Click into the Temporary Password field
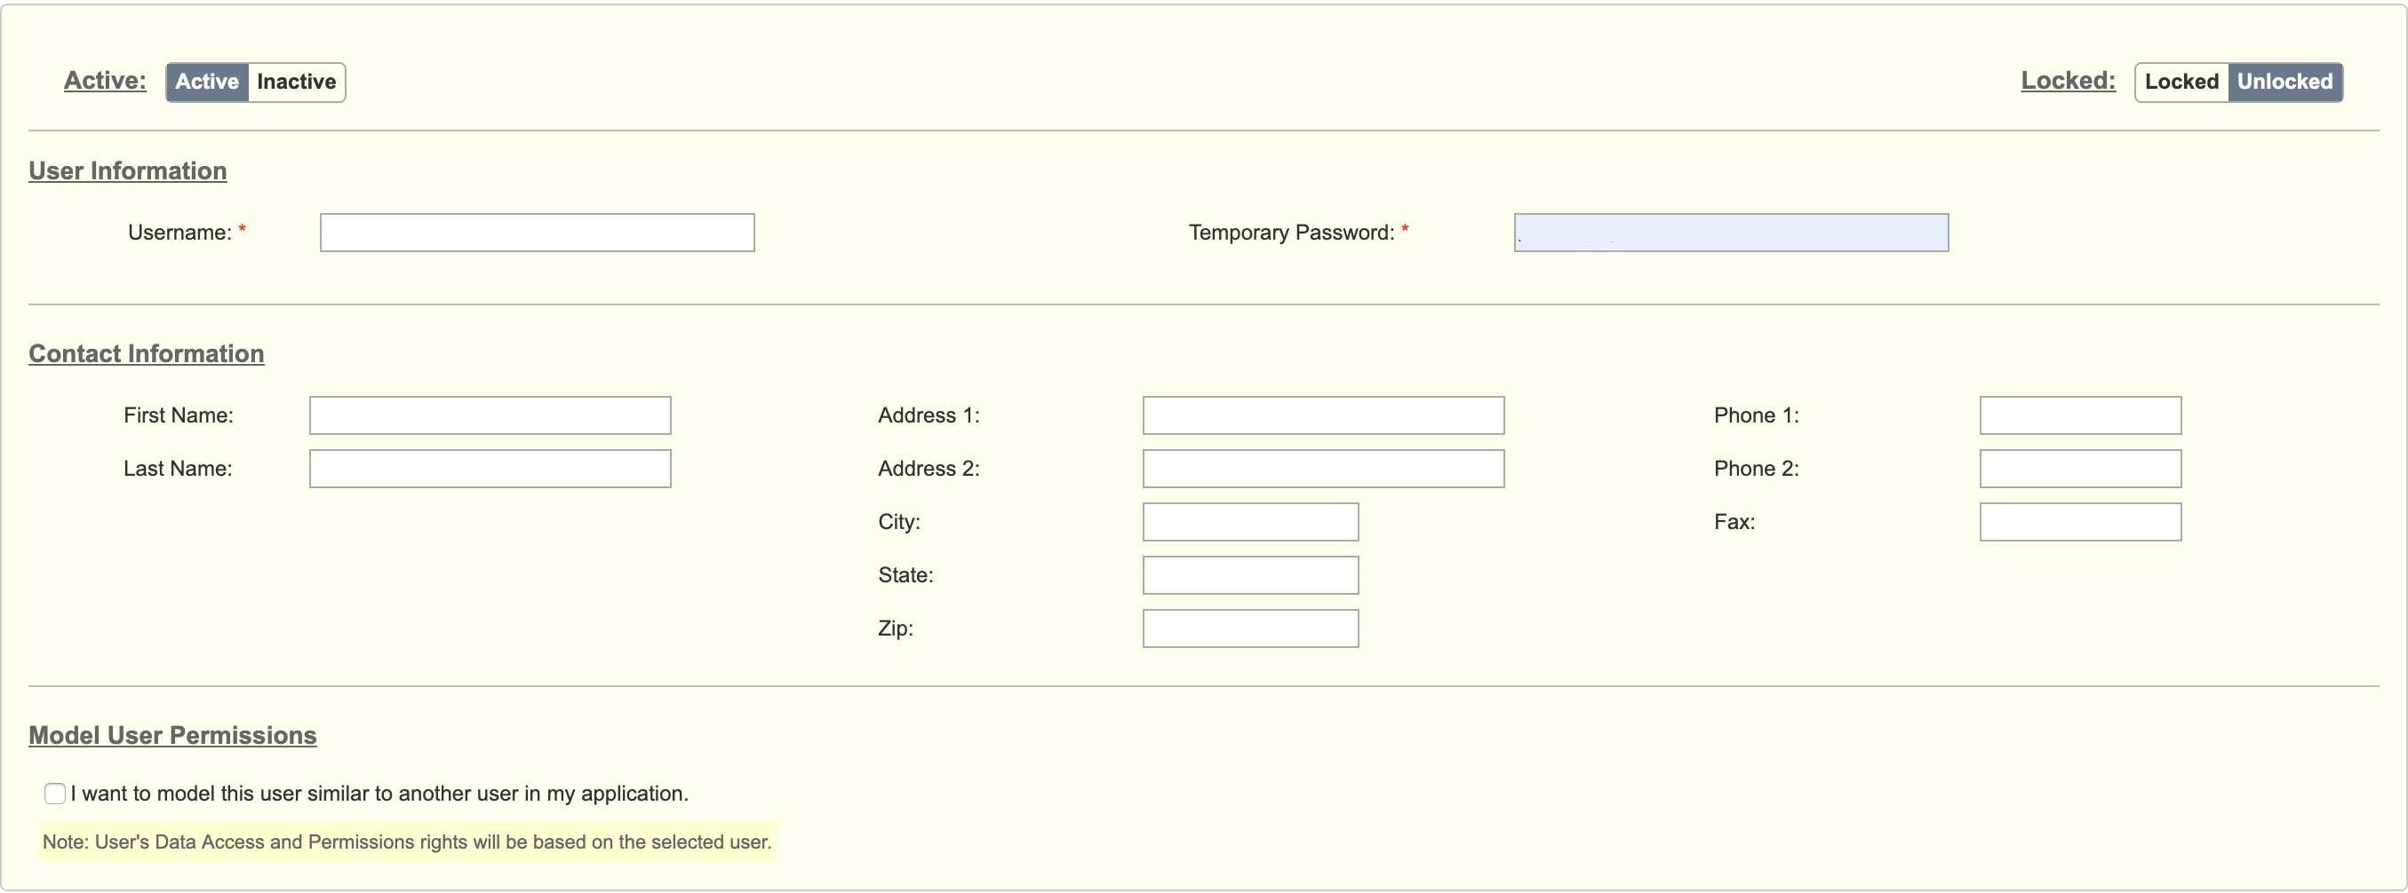 point(1731,233)
